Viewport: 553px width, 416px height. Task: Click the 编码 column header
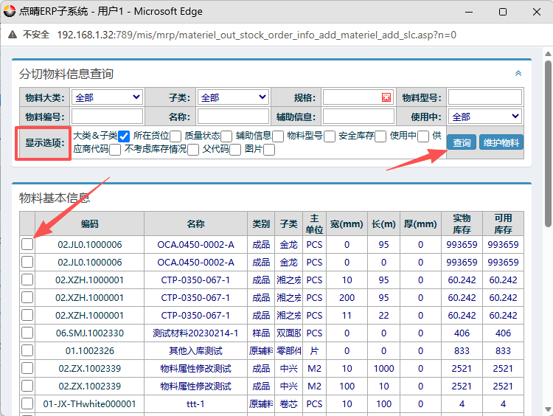tap(89, 223)
